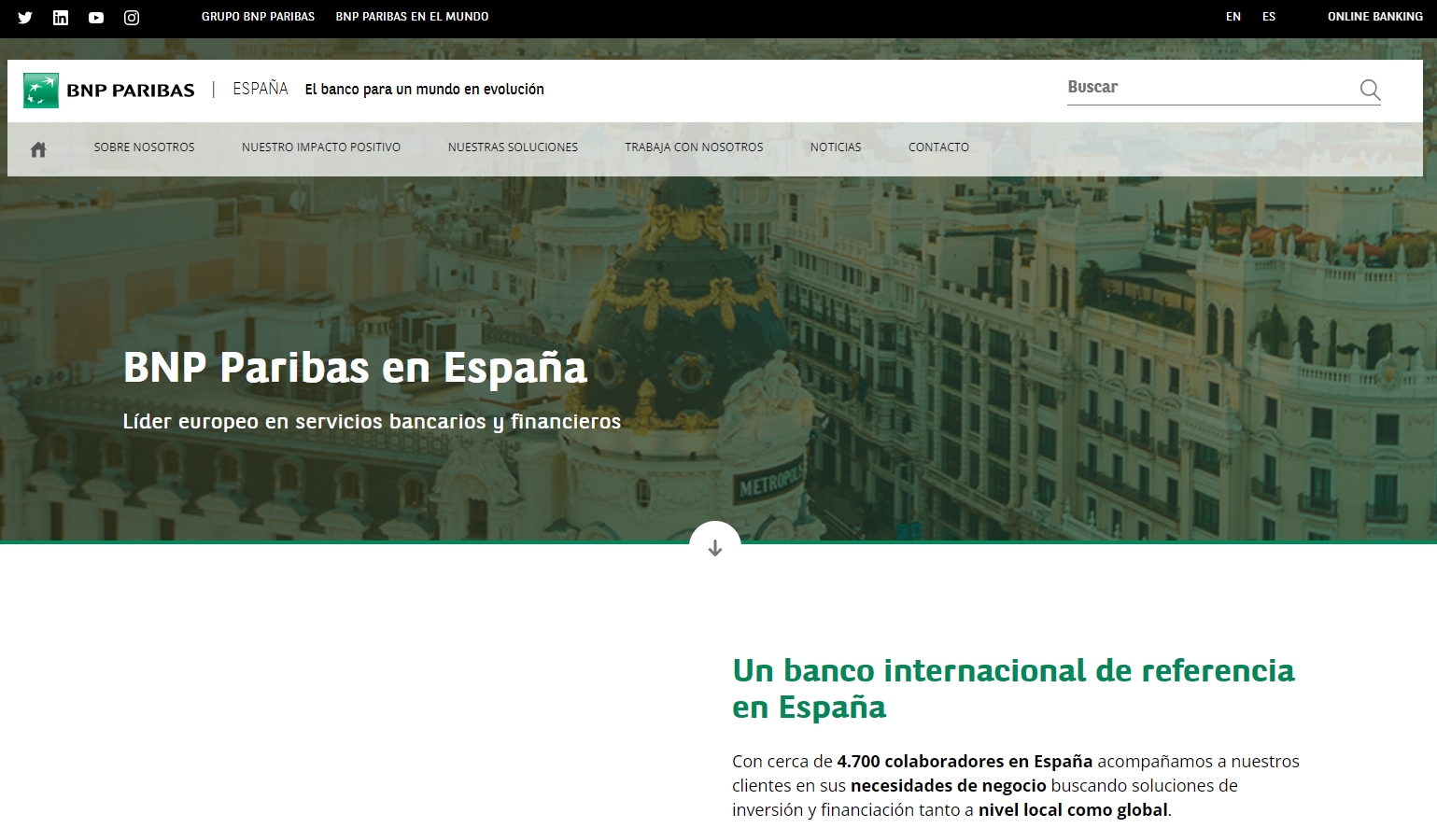This screenshot has width=1437, height=828.
Task: Click 'necesidades de negocio' bold text
Action: [x=949, y=786]
